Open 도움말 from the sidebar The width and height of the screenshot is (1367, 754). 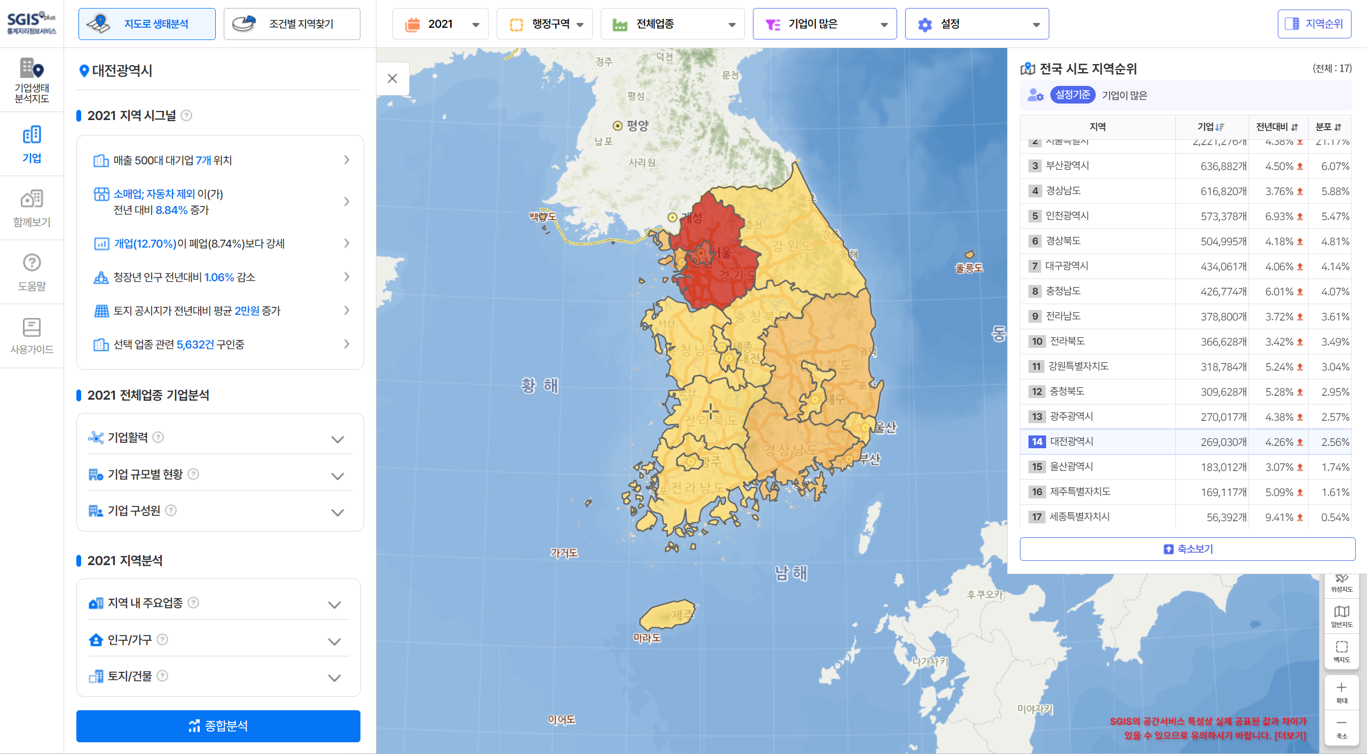pos(32,272)
